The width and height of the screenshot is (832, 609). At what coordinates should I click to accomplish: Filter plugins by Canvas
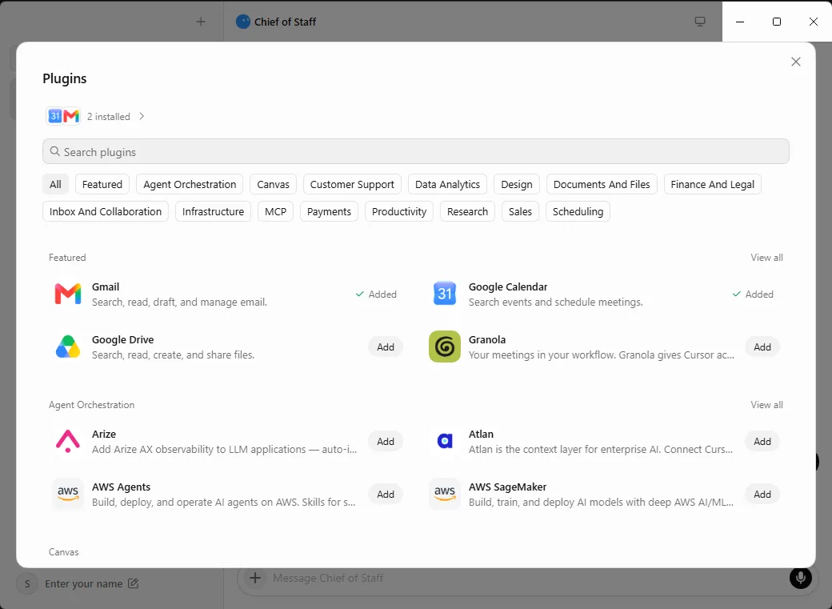tap(274, 184)
